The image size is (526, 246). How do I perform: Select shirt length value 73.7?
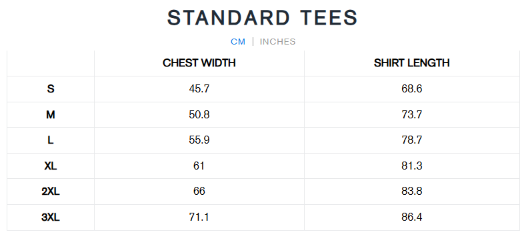click(411, 115)
